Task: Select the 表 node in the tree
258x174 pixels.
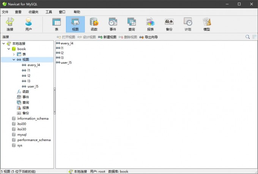Action: 24,54
